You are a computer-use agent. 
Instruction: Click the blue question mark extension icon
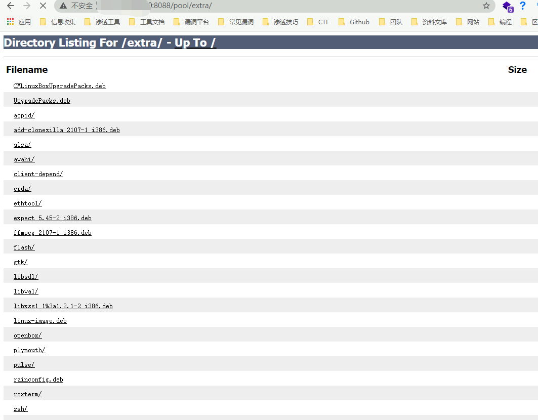pos(523,6)
